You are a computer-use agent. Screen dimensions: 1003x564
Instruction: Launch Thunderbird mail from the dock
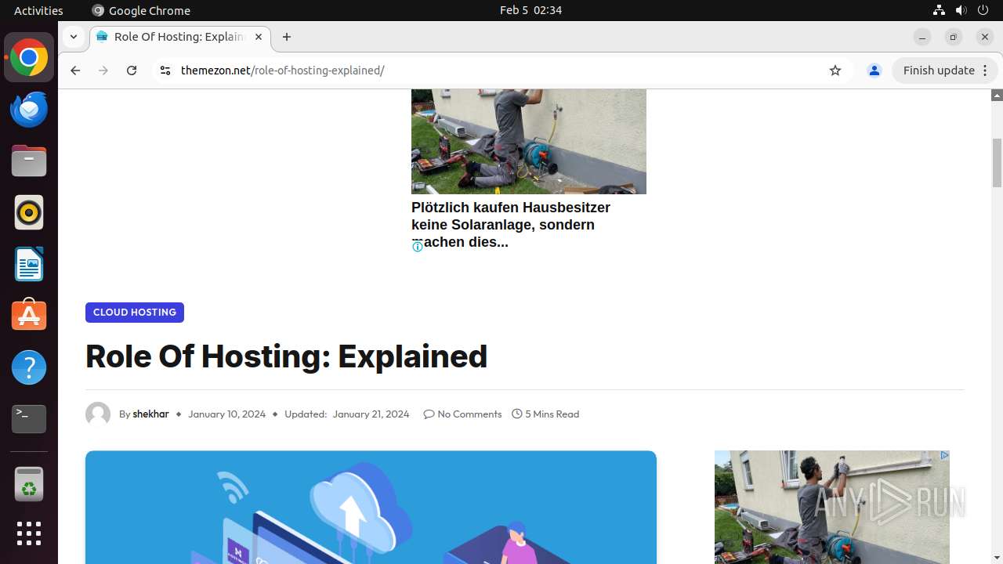29,110
